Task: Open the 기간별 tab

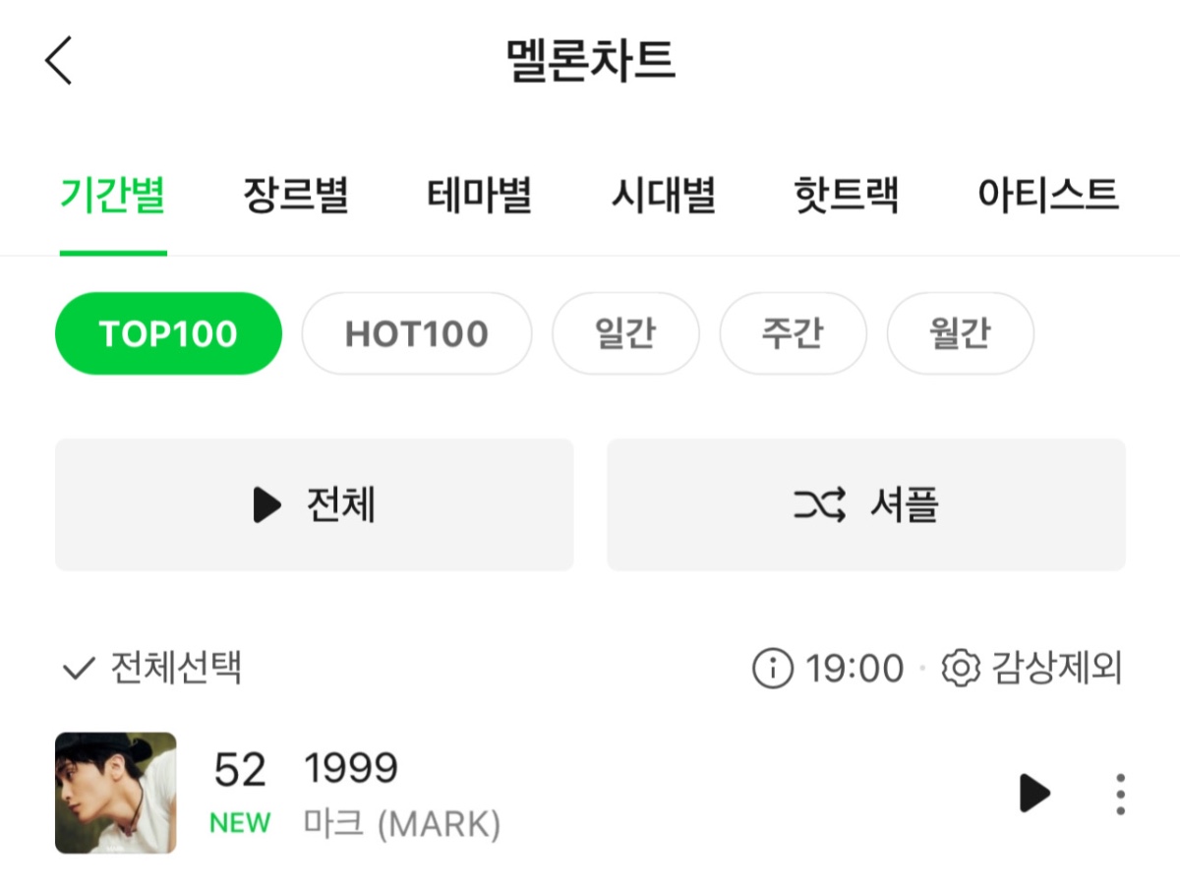Action: tap(113, 195)
